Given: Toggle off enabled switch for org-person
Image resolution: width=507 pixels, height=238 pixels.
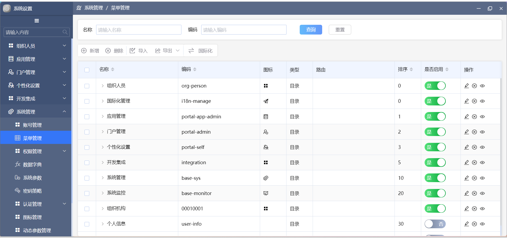Looking at the screenshot, I should pos(435,86).
